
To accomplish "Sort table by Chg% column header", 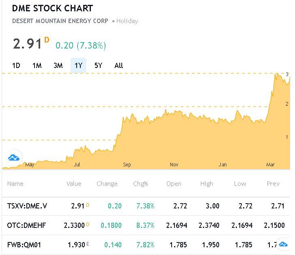I will tap(140, 184).
